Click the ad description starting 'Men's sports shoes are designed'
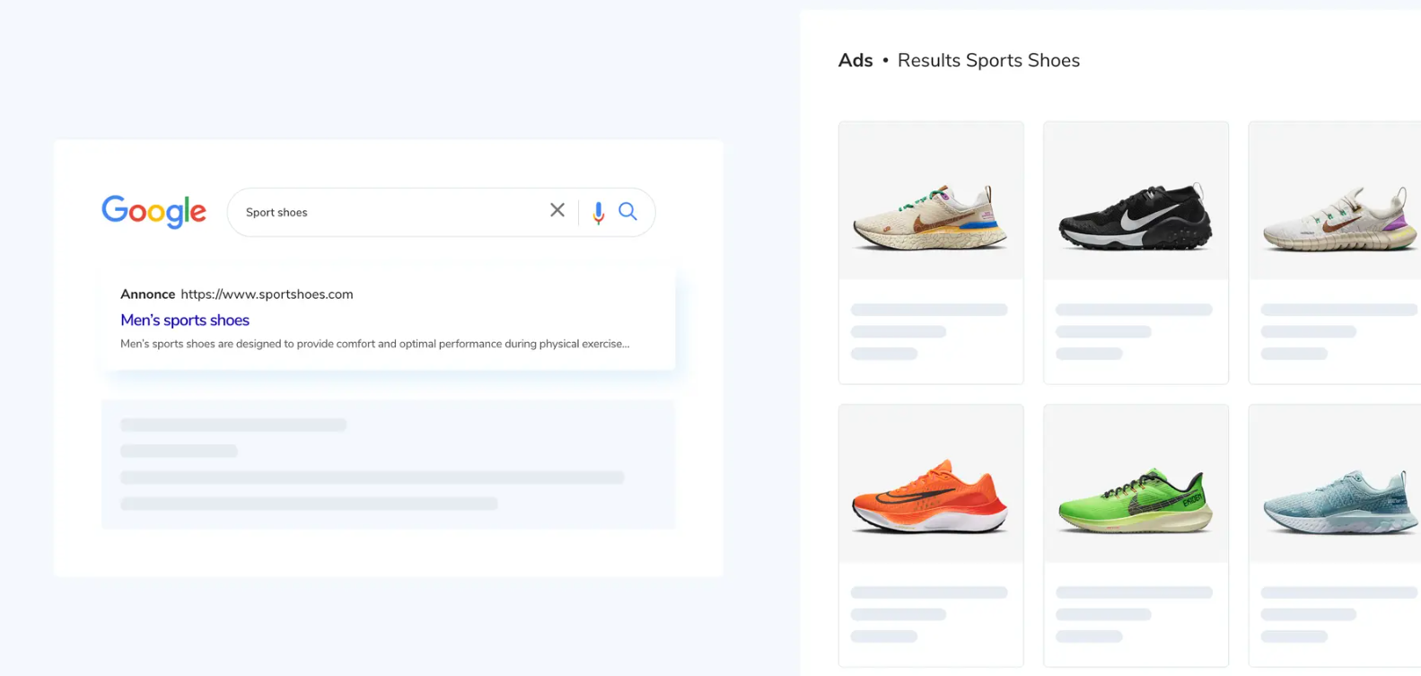This screenshot has height=676, width=1421. pos(375,344)
